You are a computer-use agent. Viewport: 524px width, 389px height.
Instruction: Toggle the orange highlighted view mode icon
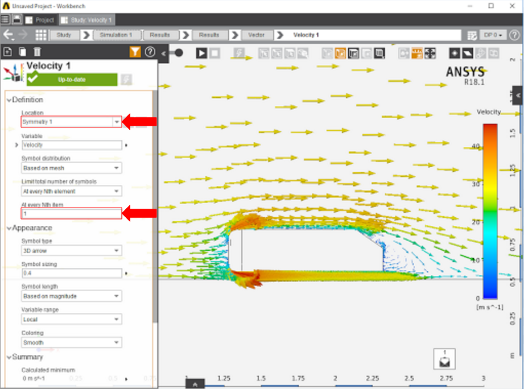[x=340, y=53]
